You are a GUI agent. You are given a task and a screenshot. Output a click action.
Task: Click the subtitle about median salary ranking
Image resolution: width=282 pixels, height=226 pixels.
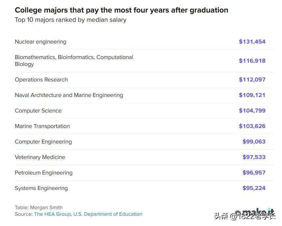click(x=70, y=20)
